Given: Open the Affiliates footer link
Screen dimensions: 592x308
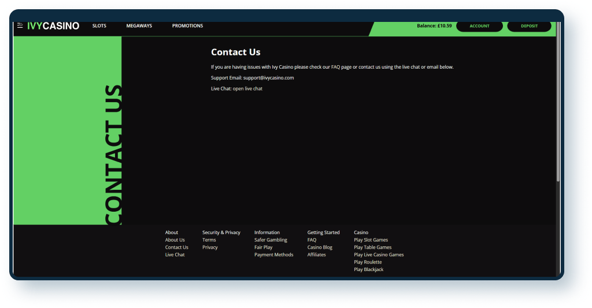Looking at the screenshot, I should tap(316, 255).
